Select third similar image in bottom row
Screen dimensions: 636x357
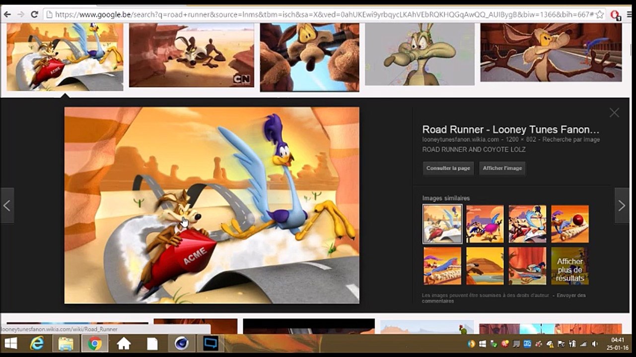527,266
